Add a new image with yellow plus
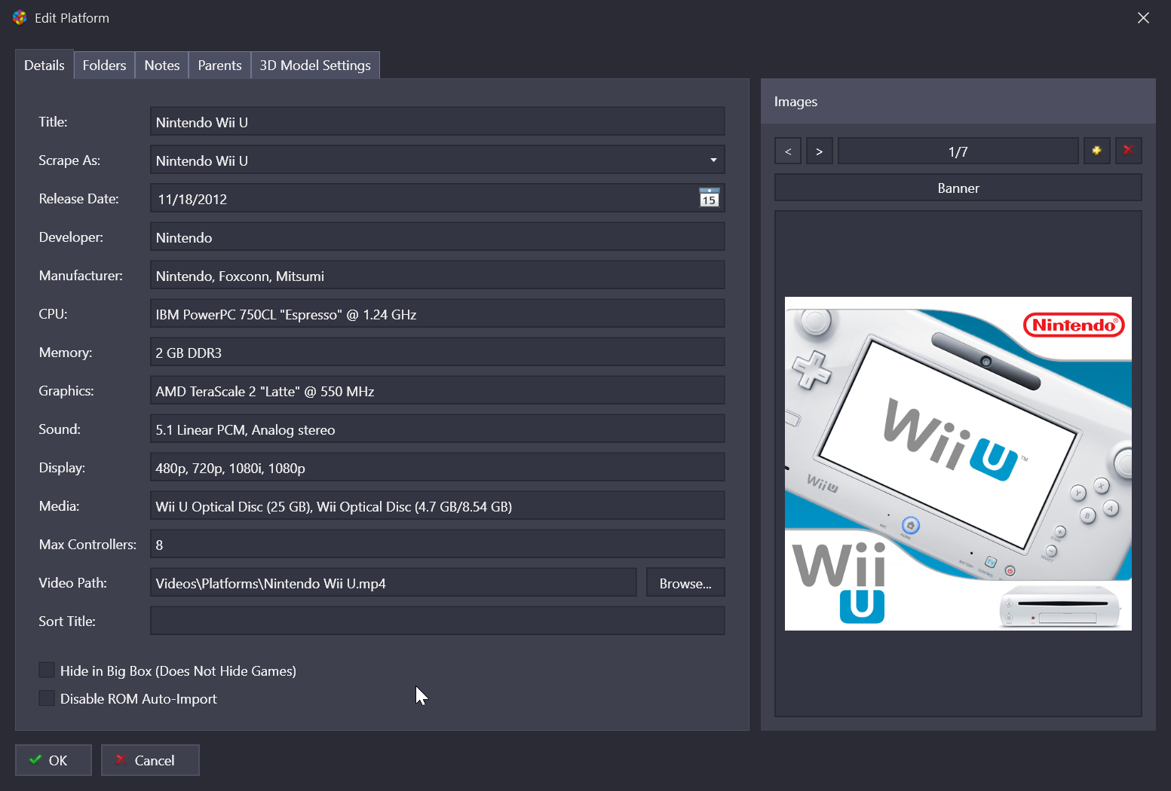The height and width of the screenshot is (791, 1171). click(x=1096, y=151)
